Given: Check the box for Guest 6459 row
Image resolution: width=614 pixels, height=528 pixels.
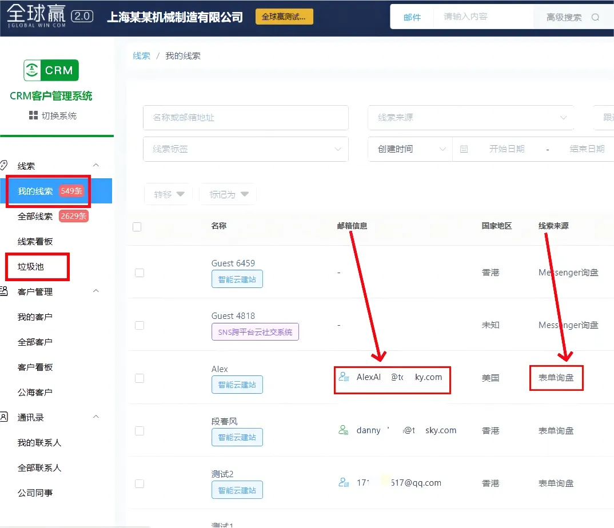Looking at the screenshot, I should pos(139,273).
